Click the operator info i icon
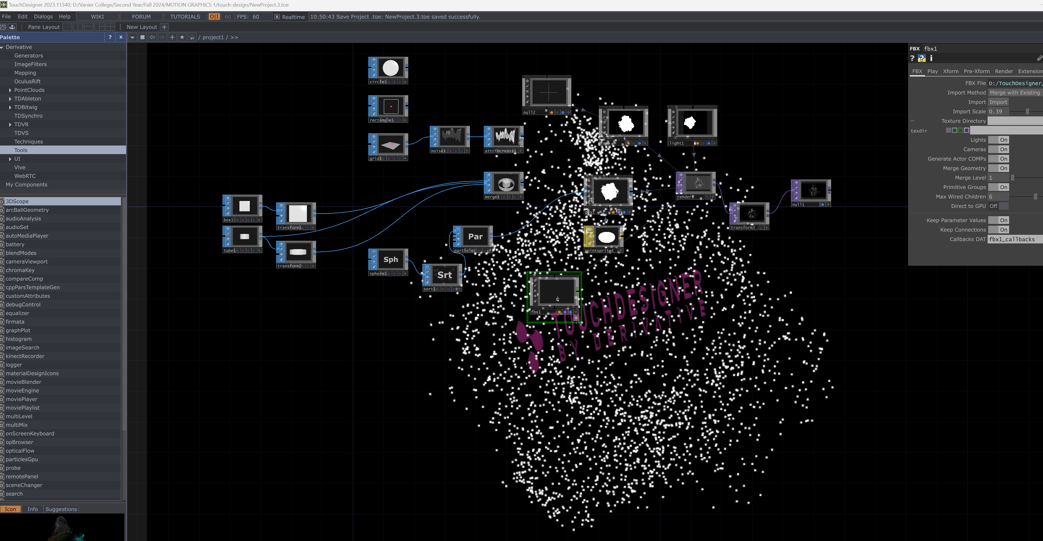The image size is (1043, 541). pyautogui.click(x=931, y=58)
